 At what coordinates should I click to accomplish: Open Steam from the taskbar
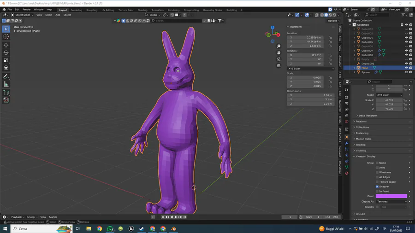(x=142, y=229)
